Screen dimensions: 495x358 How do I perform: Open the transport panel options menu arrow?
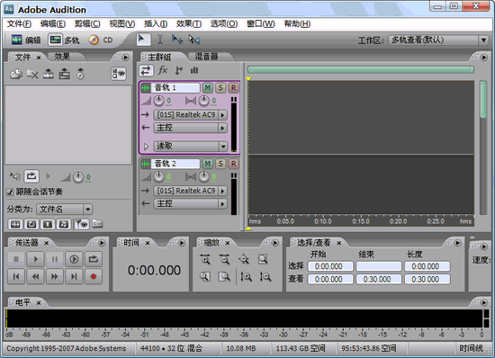click(x=102, y=243)
